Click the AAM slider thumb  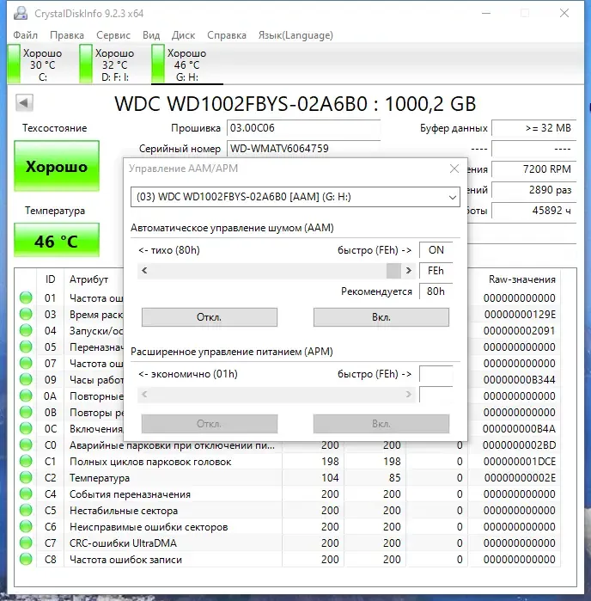pos(393,271)
